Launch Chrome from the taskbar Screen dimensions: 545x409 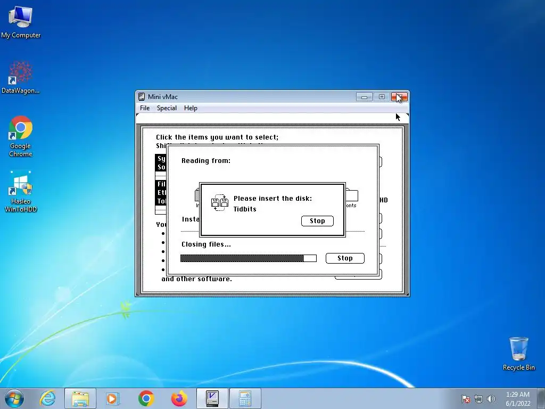[x=146, y=398]
